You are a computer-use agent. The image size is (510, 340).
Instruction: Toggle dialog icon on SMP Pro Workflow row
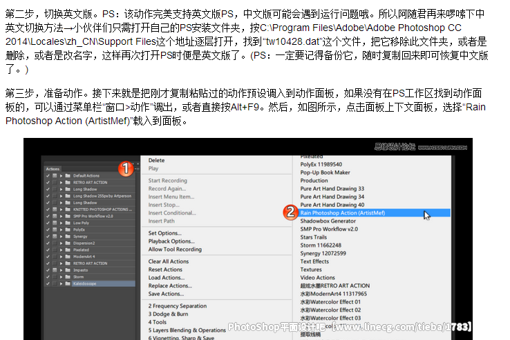55,217
